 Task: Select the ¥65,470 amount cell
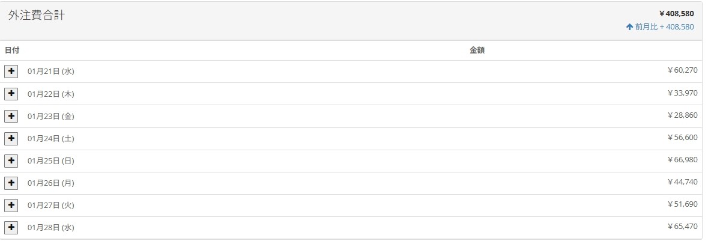(x=682, y=227)
